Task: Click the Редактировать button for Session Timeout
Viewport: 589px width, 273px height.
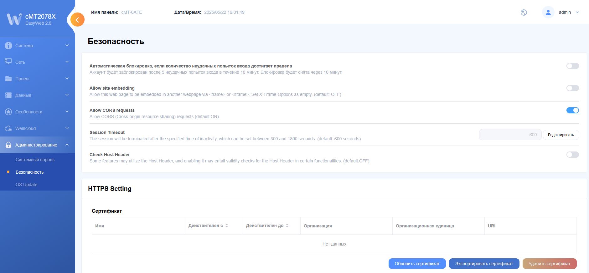Action: 561,135
